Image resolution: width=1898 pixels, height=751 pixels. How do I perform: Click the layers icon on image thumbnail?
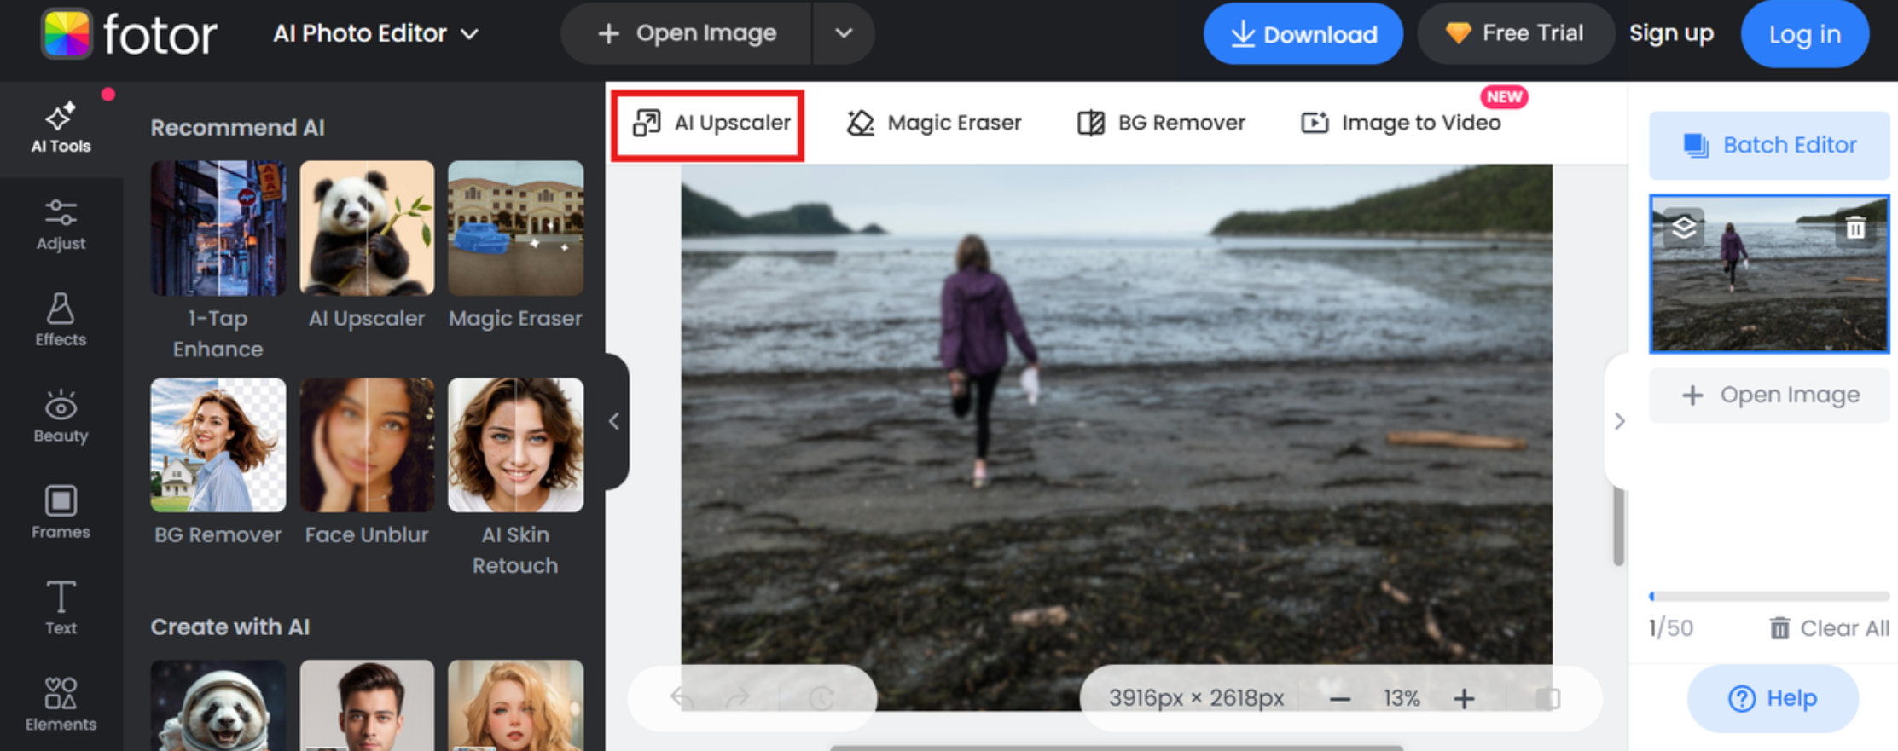point(1684,228)
